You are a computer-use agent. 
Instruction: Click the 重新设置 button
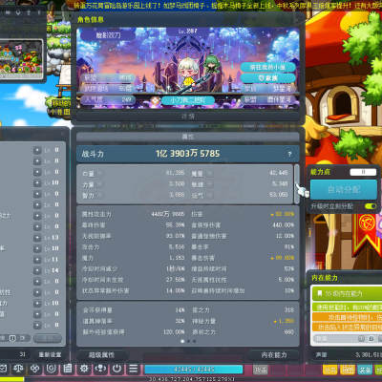tap(50, 354)
